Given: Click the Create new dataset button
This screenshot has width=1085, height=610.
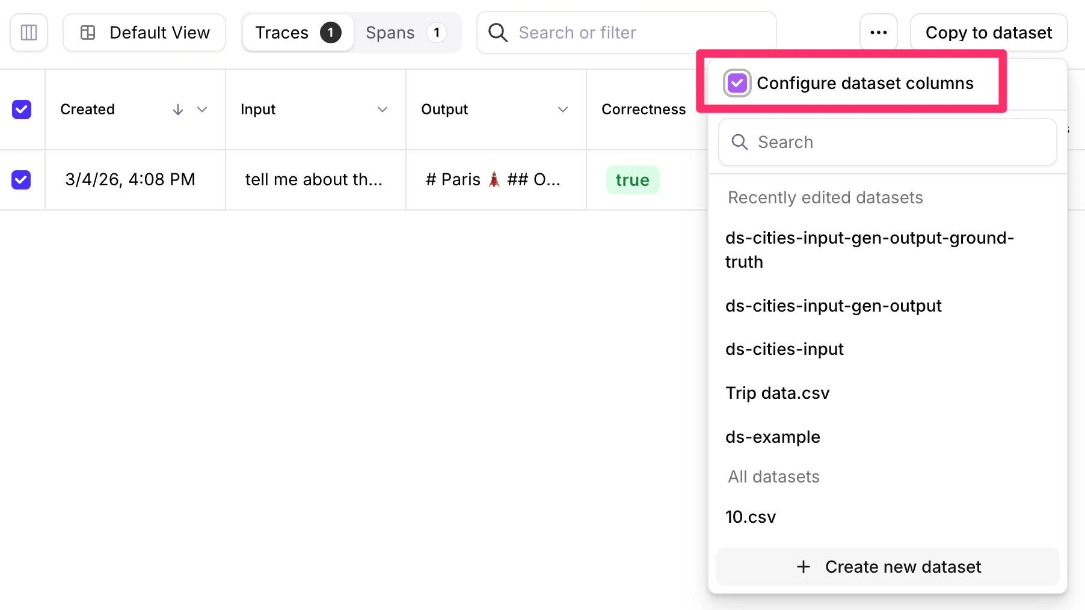Looking at the screenshot, I should point(888,567).
